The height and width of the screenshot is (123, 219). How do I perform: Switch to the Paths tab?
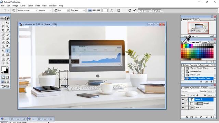tap(205, 88)
